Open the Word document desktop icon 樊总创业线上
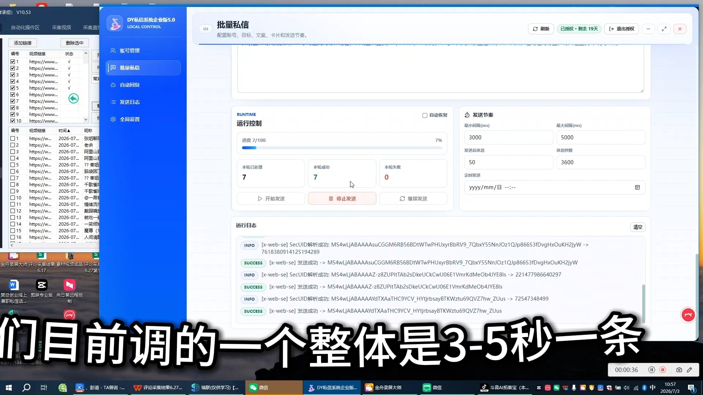703x395 pixels. (14, 291)
